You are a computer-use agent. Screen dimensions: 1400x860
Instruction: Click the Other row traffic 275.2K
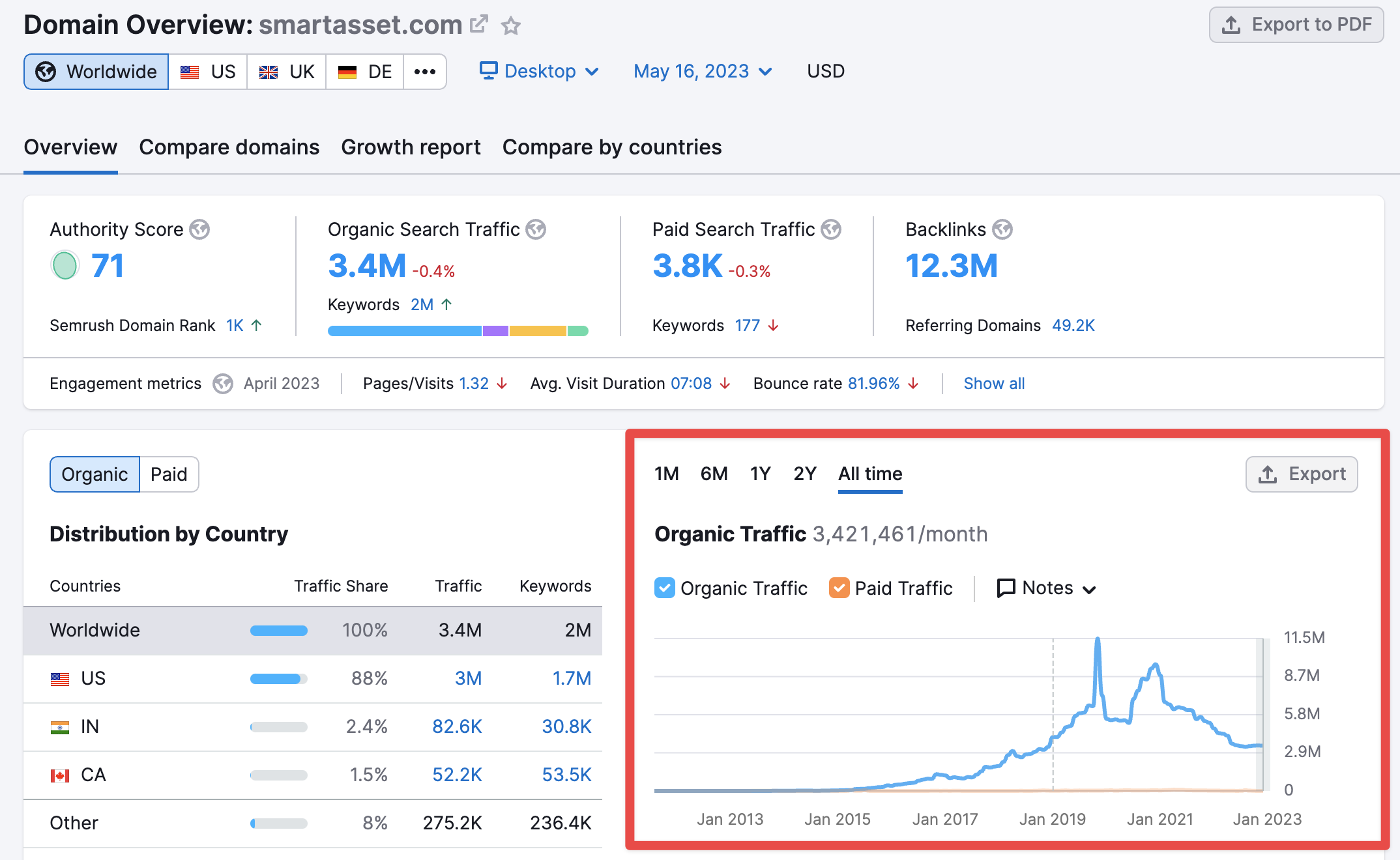tap(452, 823)
